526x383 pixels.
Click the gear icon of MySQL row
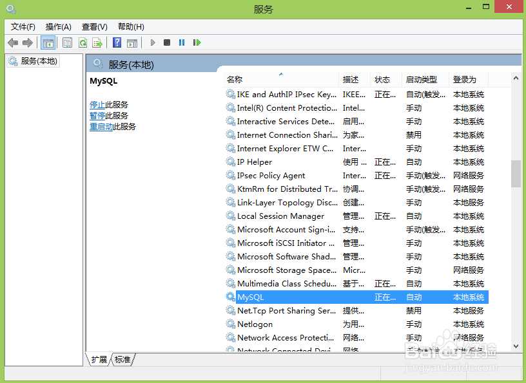pyautogui.click(x=231, y=297)
